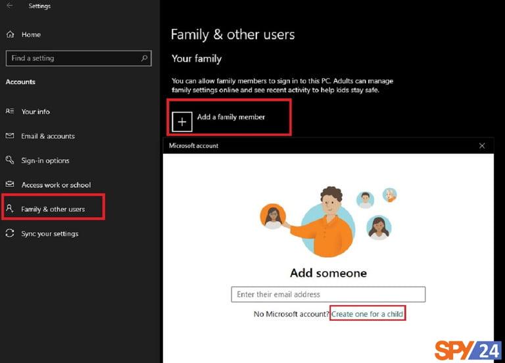Click the Your family heading

coord(197,59)
